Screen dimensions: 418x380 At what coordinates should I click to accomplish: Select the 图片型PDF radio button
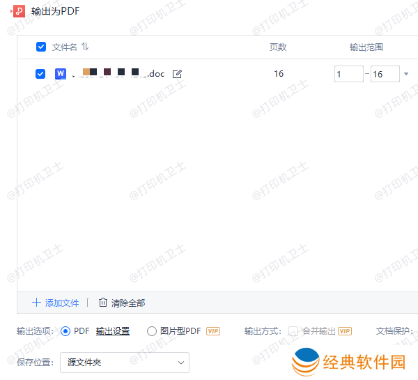coord(152,331)
